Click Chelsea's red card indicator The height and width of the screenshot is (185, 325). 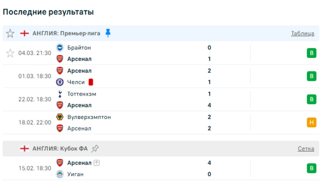(x=91, y=82)
